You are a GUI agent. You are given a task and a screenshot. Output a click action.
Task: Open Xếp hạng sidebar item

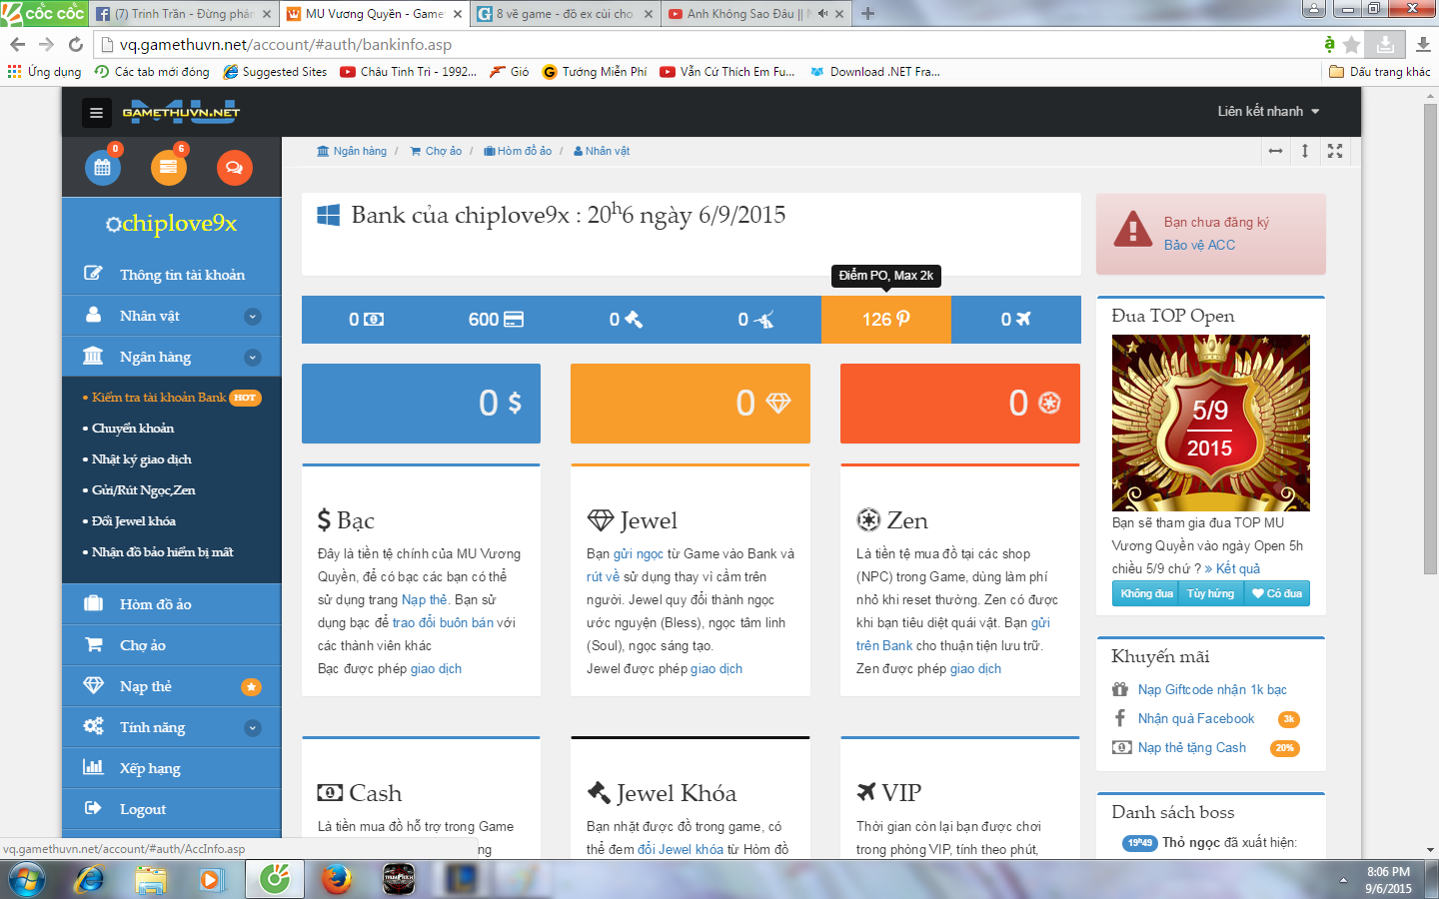[x=171, y=768]
